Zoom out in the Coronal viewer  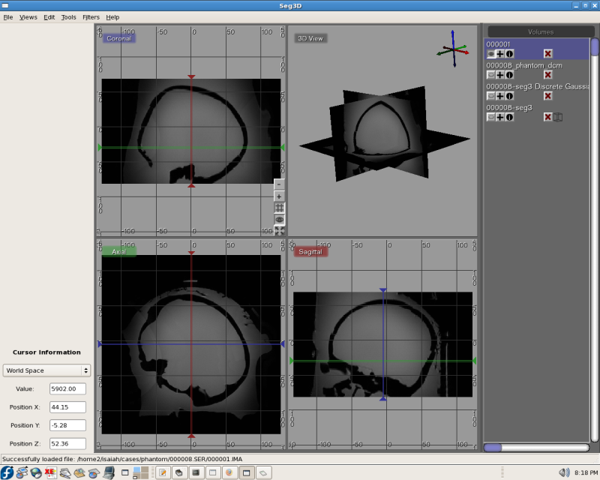click(279, 184)
